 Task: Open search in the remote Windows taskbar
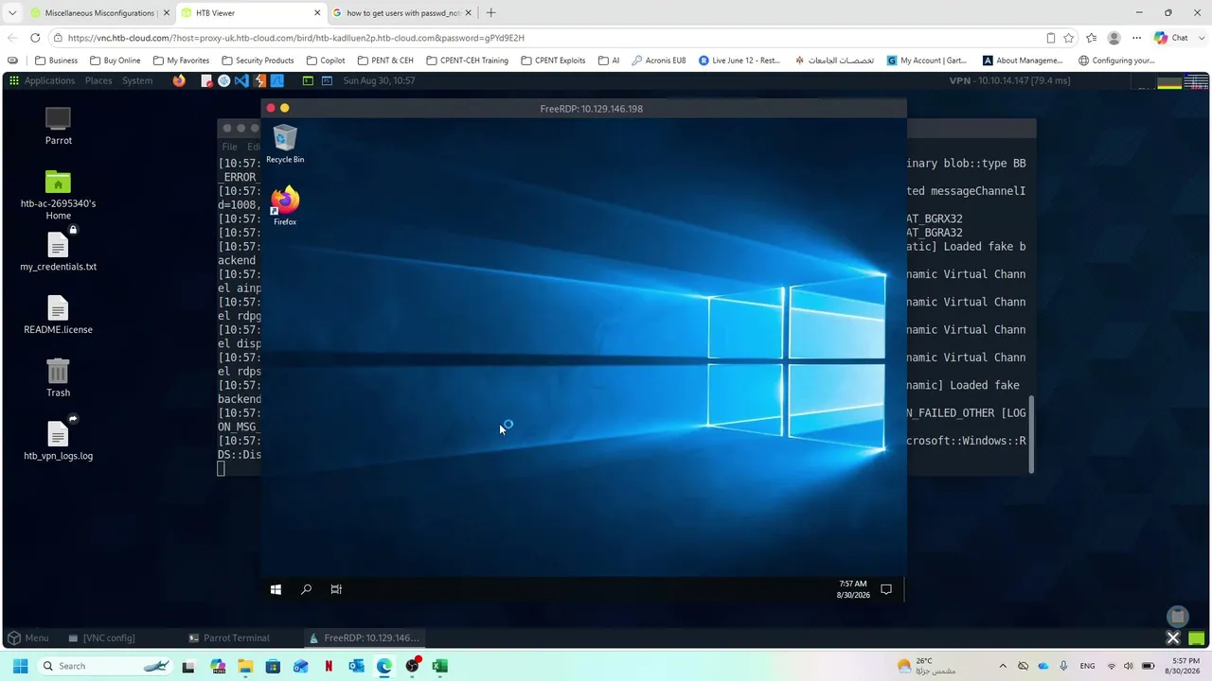(x=306, y=589)
